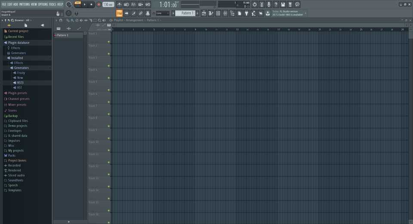Open the Playlist view icon
This screenshot has height=224, width=413.
pos(204,13)
